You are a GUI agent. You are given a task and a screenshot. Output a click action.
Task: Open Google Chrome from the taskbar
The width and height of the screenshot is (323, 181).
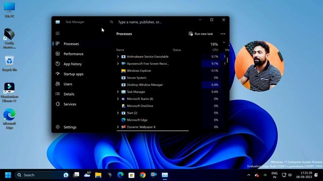pyautogui.click(x=142, y=175)
